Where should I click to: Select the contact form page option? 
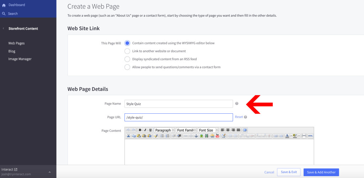[127, 67]
